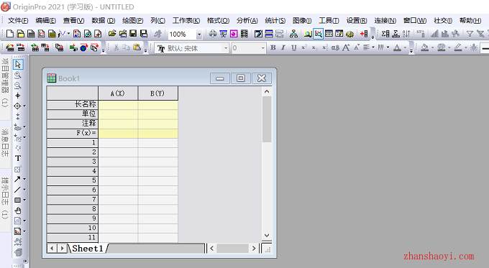489x268 pixels.
Task: Click column header A(X)
Action: 118,93
